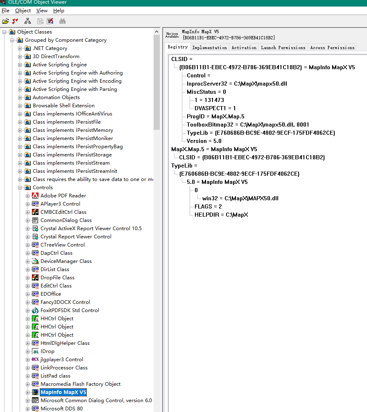Viewport: 367px width, 412px height.
Task: Switch to the Access Permissions tab
Action: pyautogui.click(x=332, y=48)
